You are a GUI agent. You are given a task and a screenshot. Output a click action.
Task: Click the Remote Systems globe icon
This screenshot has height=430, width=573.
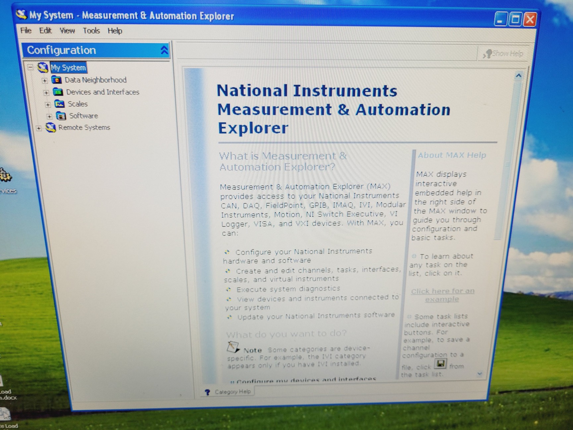coord(50,127)
